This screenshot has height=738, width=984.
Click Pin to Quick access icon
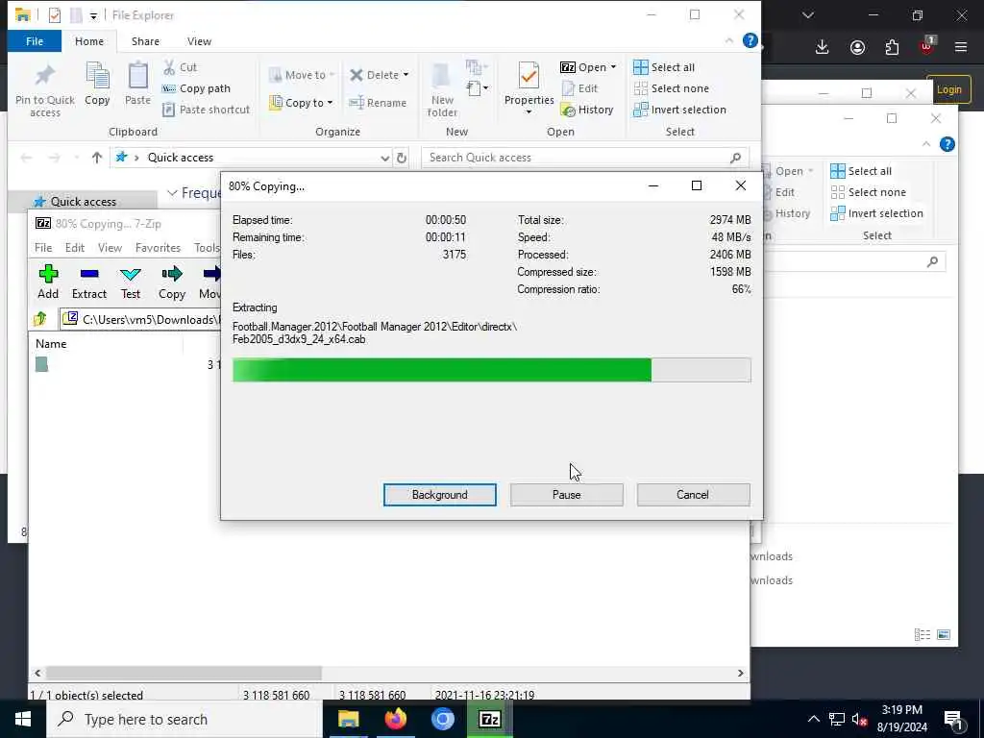click(44, 76)
